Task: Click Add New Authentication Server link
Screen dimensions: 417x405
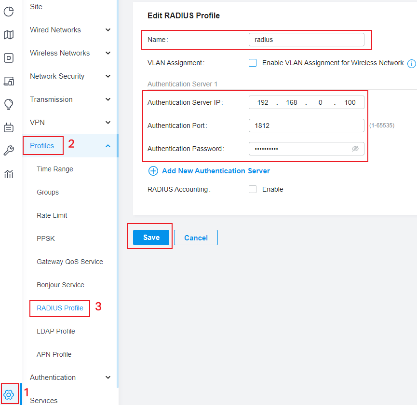Action: coord(209,171)
